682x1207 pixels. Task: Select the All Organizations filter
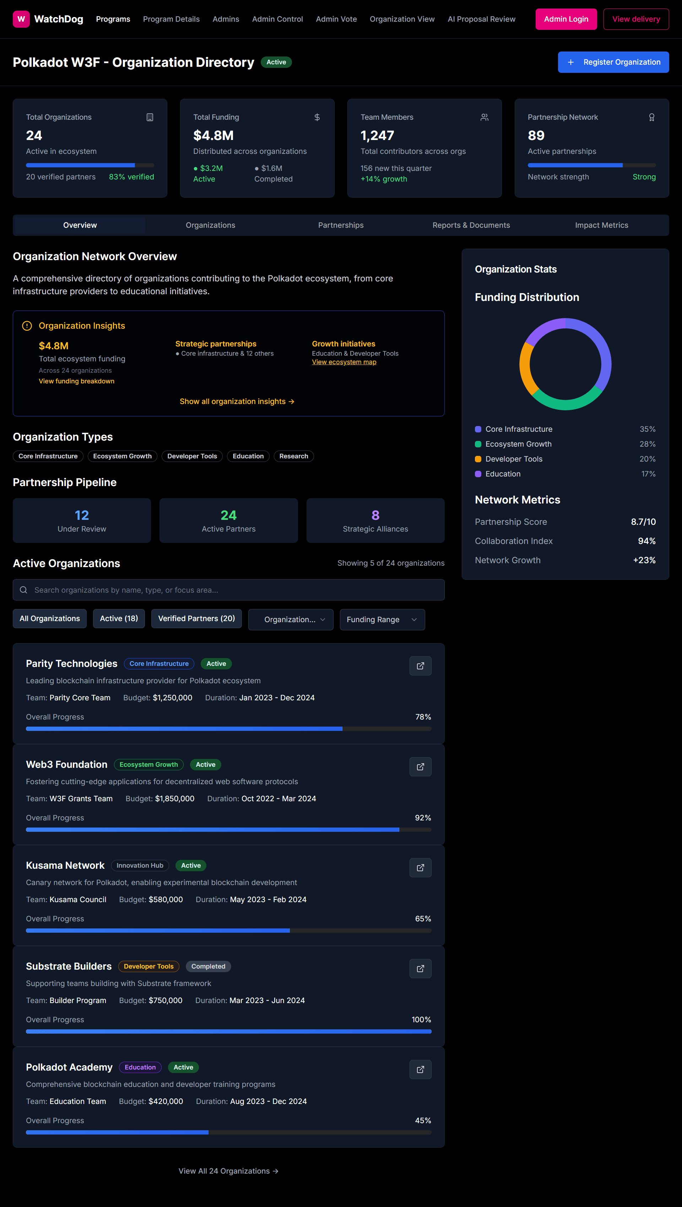click(x=50, y=619)
